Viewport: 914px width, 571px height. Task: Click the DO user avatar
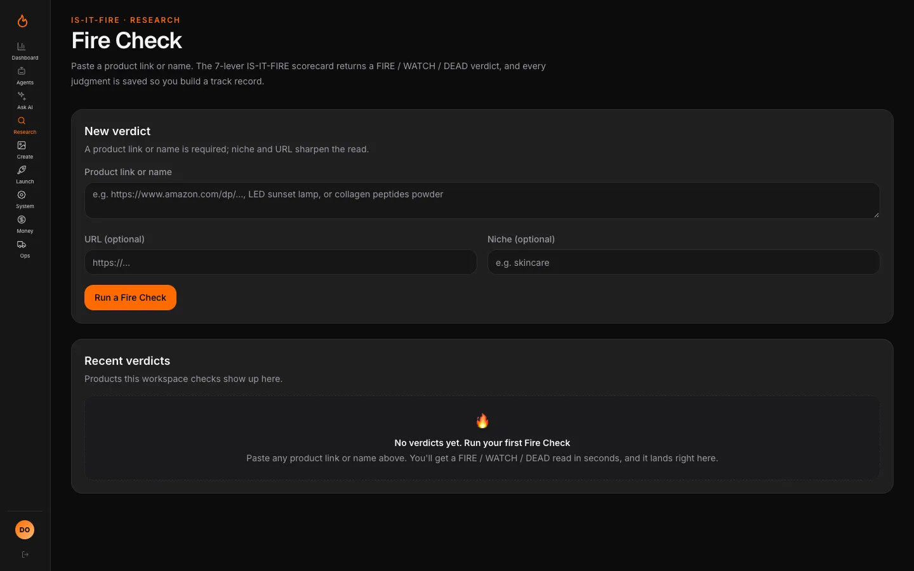(x=25, y=530)
